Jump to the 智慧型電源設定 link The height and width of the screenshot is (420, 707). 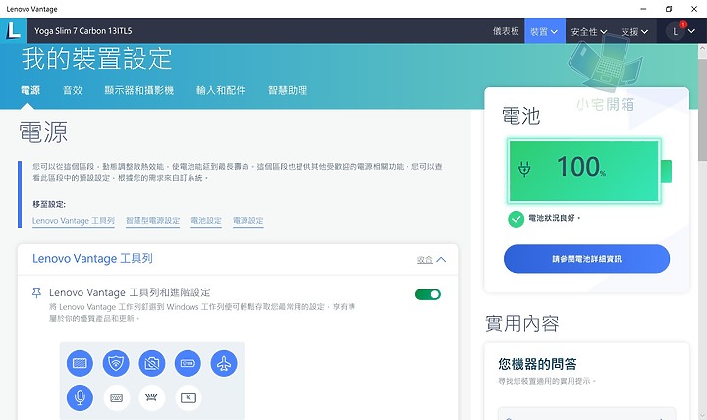[x=153, y=221]
